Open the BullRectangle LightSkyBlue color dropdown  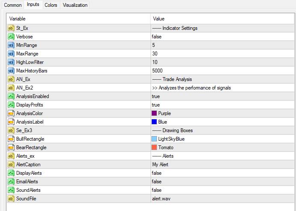click(171, 139)
